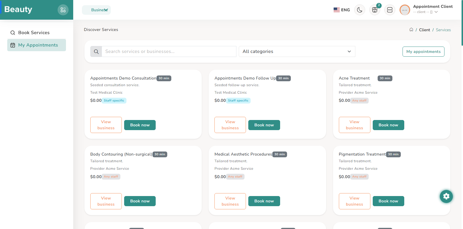Focus the Search services or businesses field

point(169,51)
